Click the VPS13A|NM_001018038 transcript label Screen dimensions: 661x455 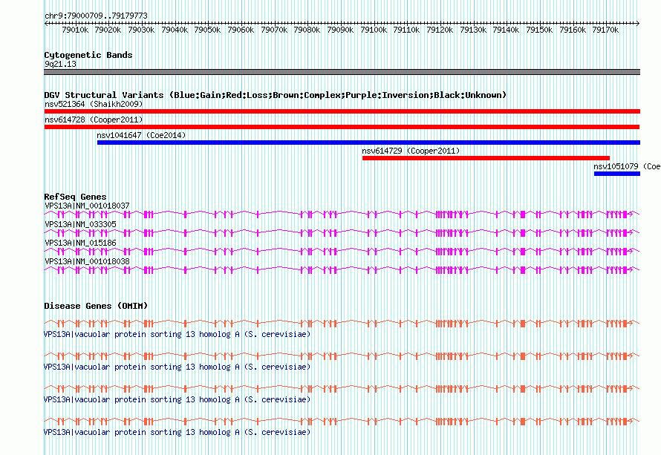pos(87,261)
